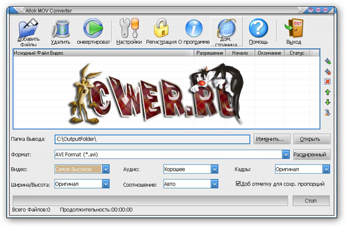Open Дом. страница globe icon
This screenshot has height=227, width=346.
[x=226, y=28]
